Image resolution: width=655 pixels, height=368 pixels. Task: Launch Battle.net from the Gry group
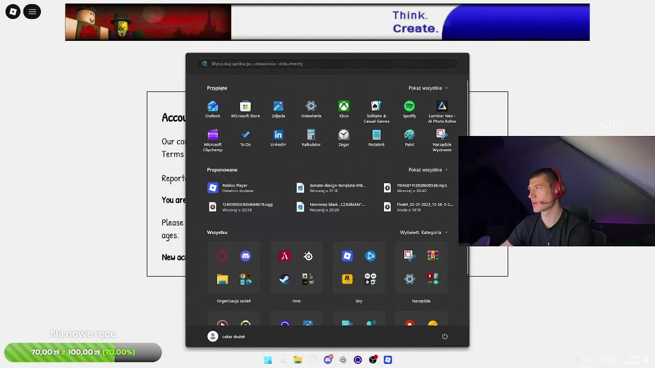pos(370,256)
